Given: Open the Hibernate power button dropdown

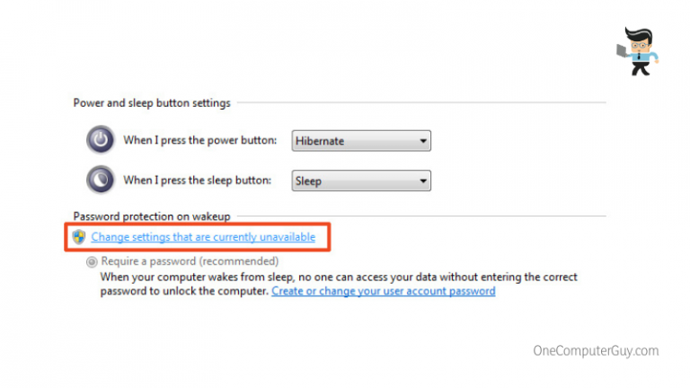Looking at the screenshot, I should tap(359, 141).
